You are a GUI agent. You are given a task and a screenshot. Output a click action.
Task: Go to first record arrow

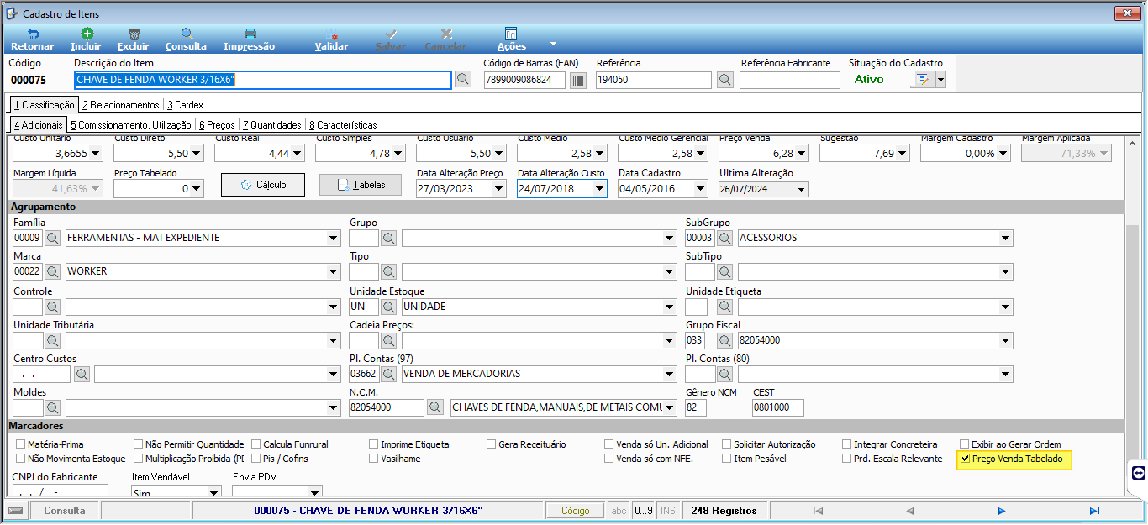tap(818, 511)
